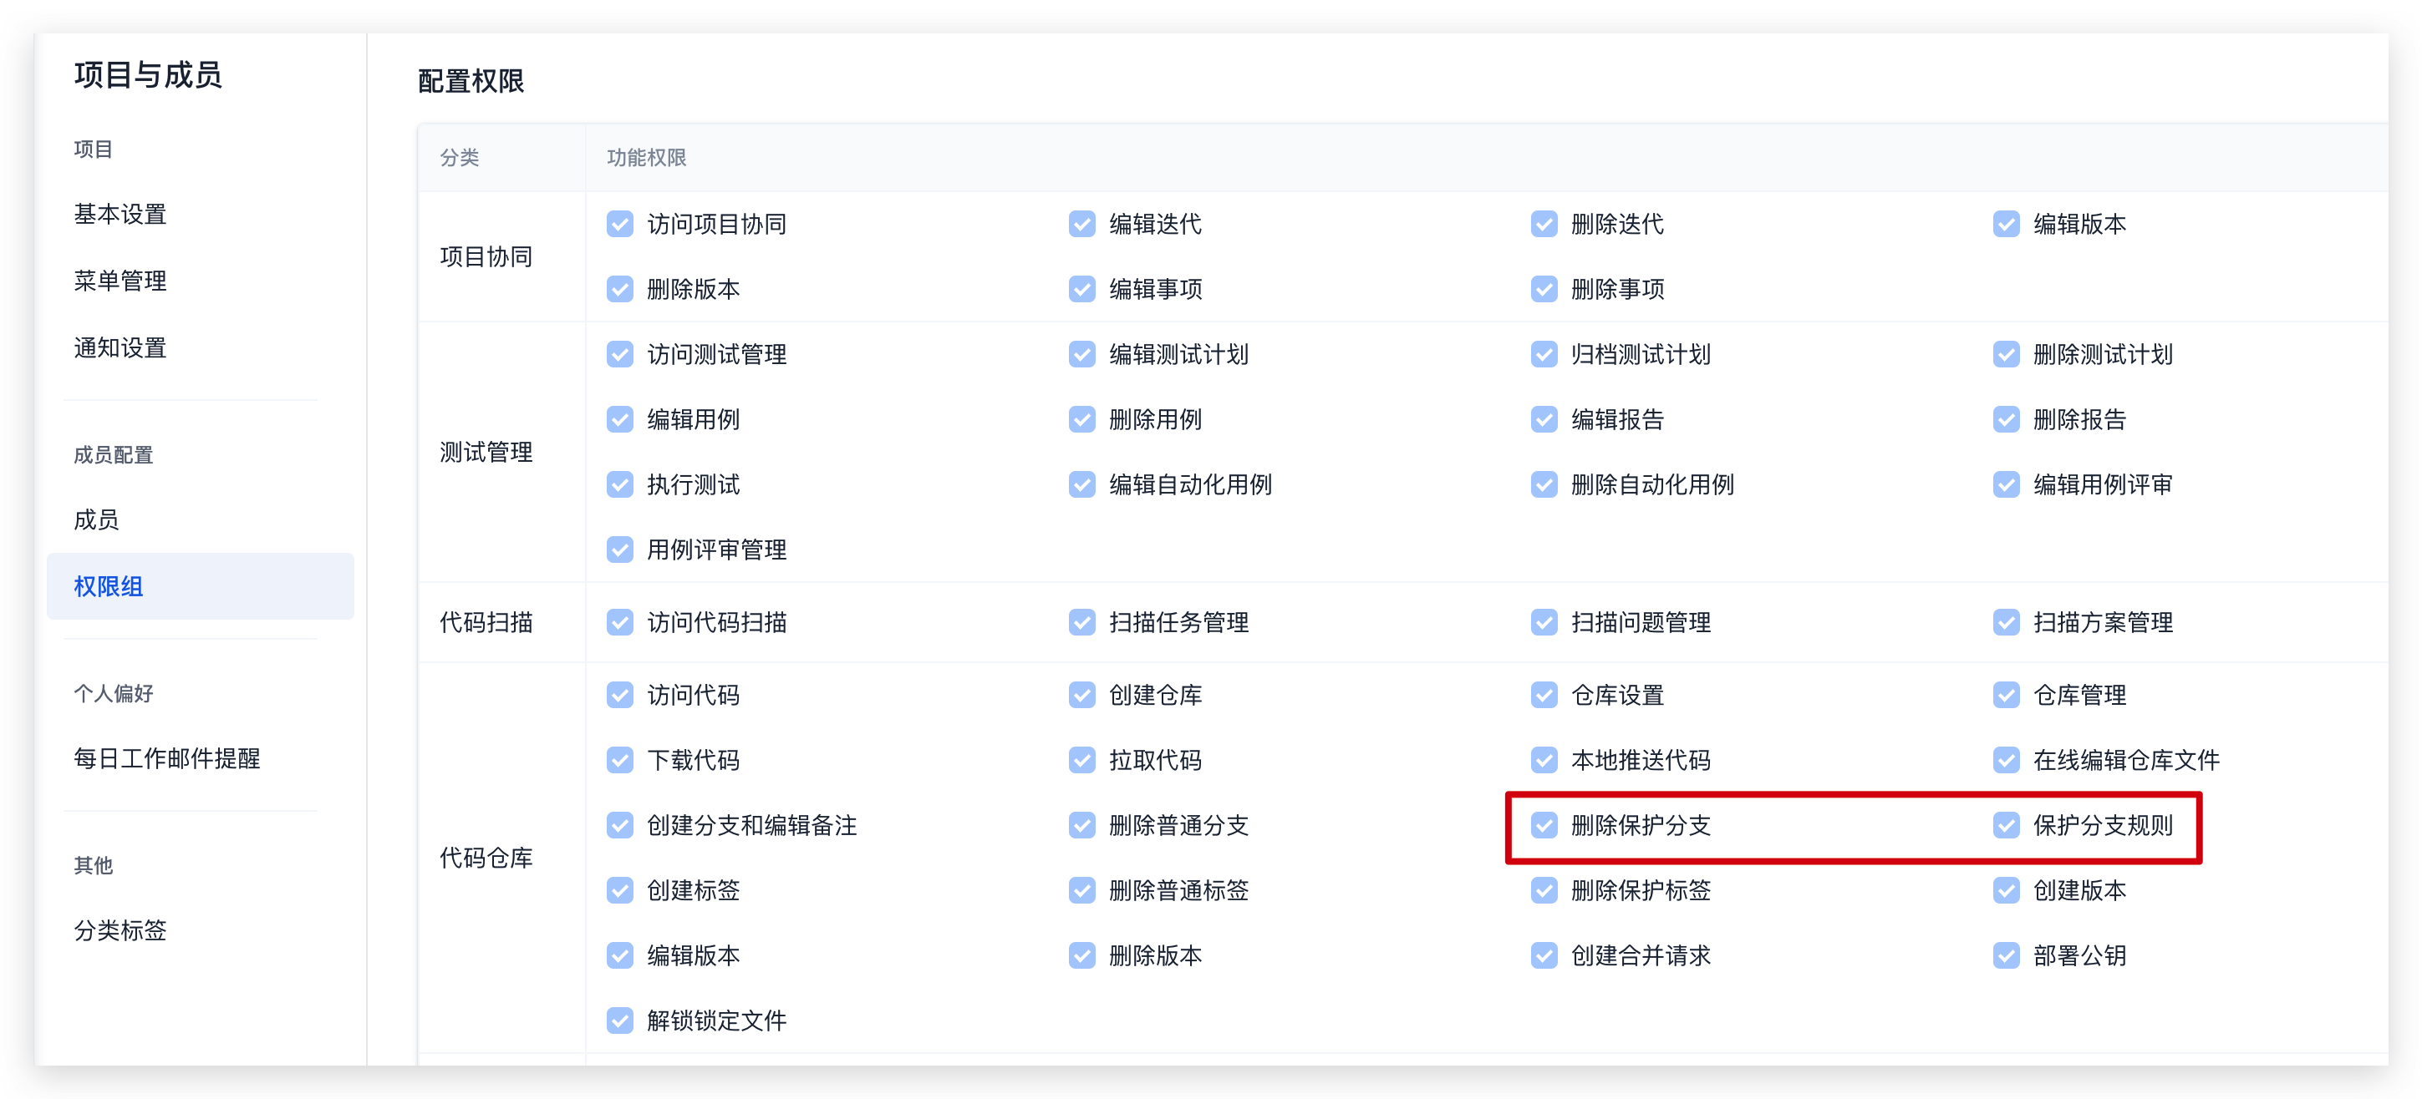This screenshot has height=1099, width=2422.
Task: Toggle 本地推送代码 checkbox
Action: [1544, 760]
